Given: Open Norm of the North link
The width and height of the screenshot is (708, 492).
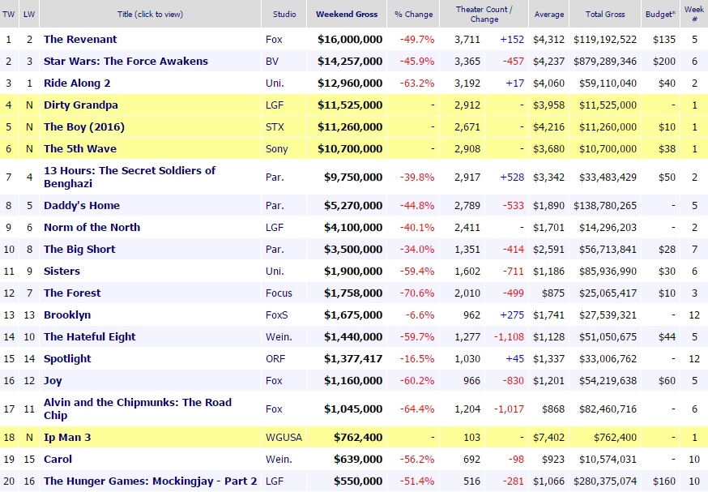Looking at the screenshot, I should point(92,227).
